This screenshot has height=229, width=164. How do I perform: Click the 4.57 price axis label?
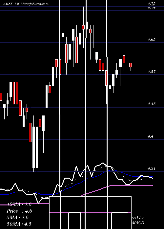pos(152,72)
